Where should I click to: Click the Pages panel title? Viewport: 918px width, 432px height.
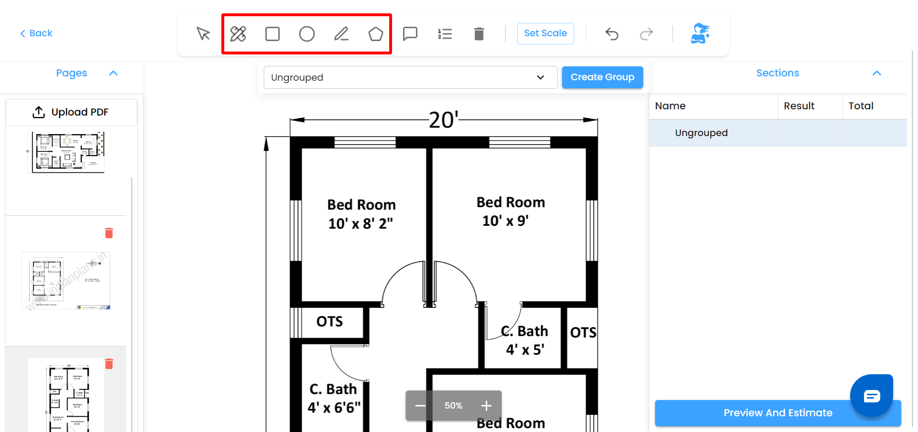tap(72, 73)
